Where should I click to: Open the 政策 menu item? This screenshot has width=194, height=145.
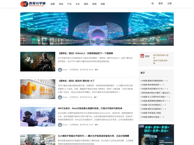(53, 4)
